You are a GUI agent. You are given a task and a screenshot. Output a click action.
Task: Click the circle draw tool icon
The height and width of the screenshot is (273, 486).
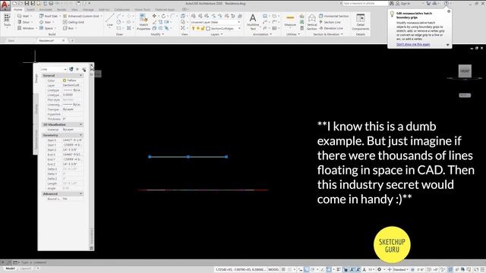click(x=118, y=22)
